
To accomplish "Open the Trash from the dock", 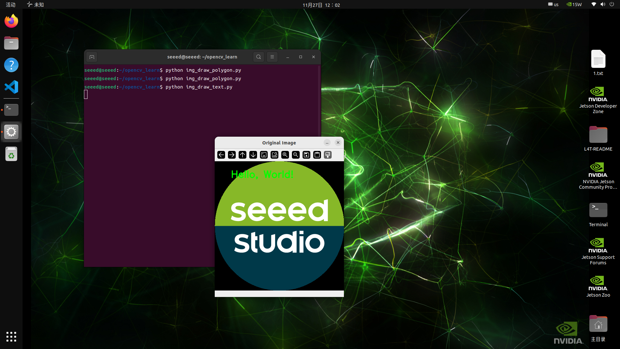I will [11, 154].
